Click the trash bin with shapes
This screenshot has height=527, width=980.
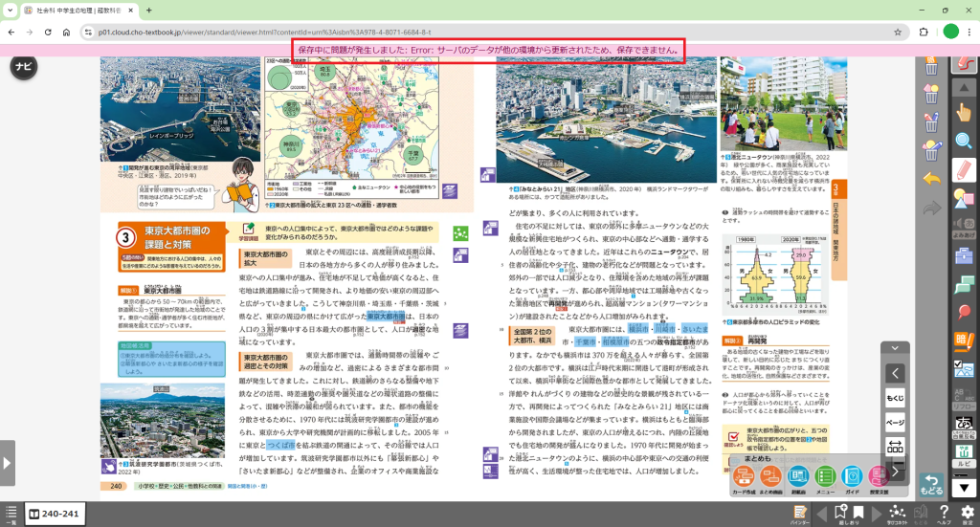click(931, 94)
